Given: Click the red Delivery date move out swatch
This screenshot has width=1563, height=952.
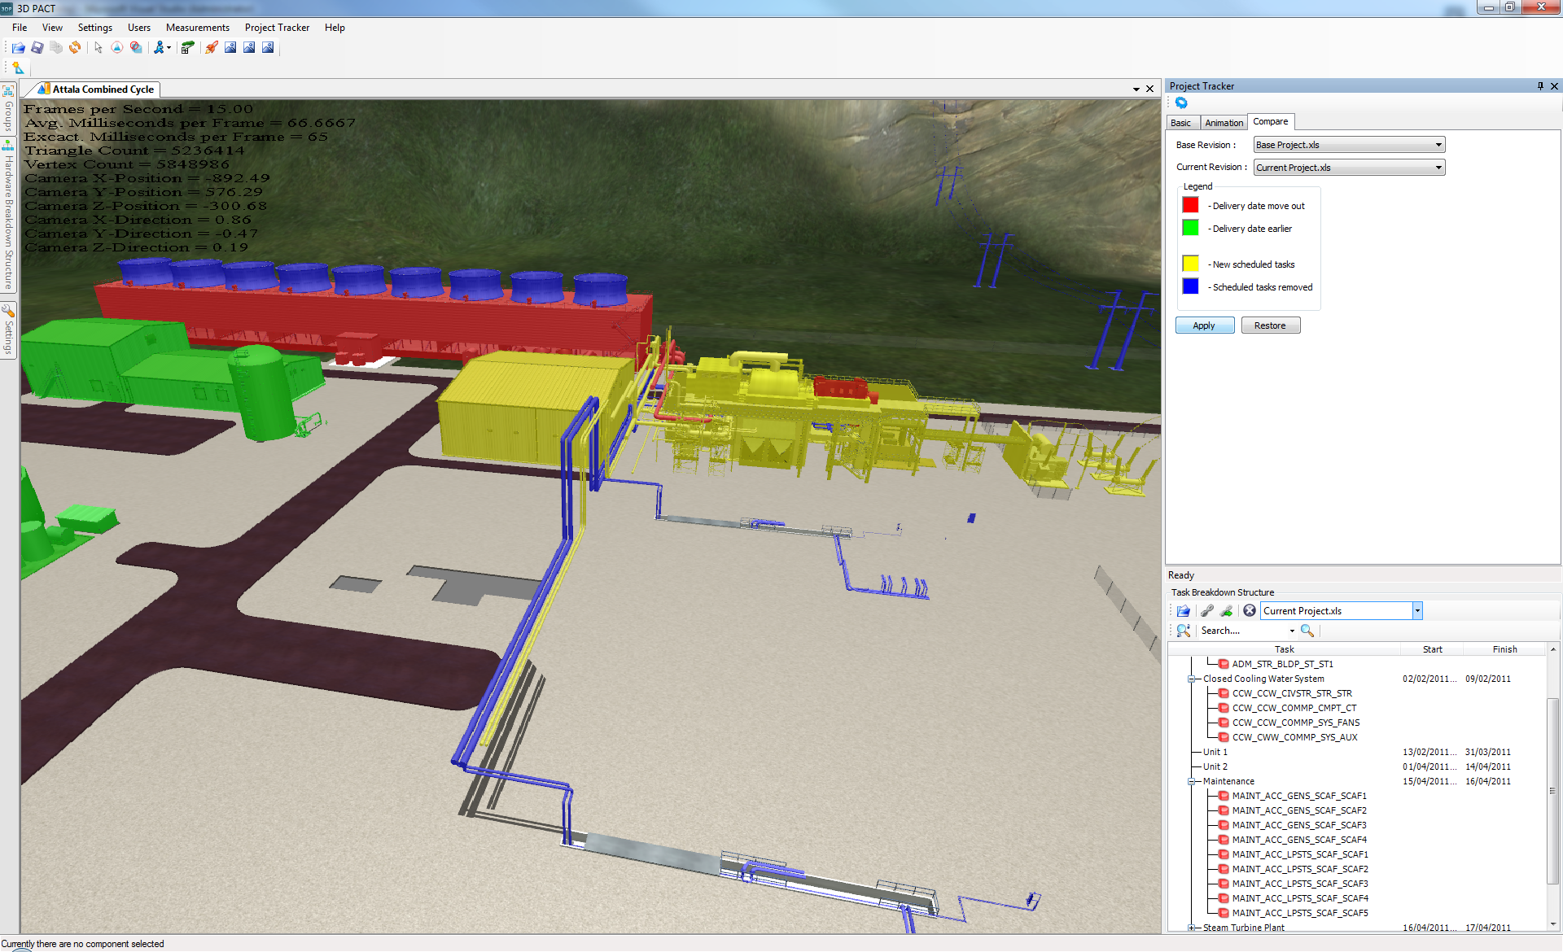Looking at the screenshot, I should click(x=1190, y=205).
